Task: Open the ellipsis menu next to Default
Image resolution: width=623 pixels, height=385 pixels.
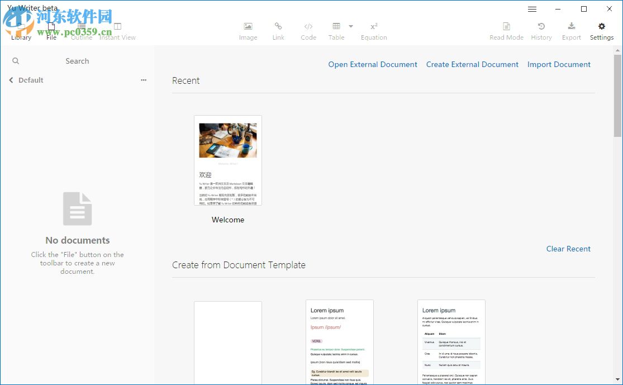Action: tap(144, 80)
